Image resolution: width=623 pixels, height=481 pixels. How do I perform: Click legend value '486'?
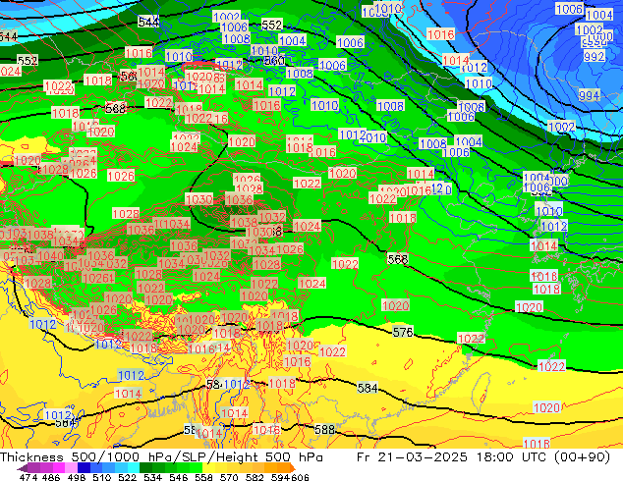tap(51, 477)
